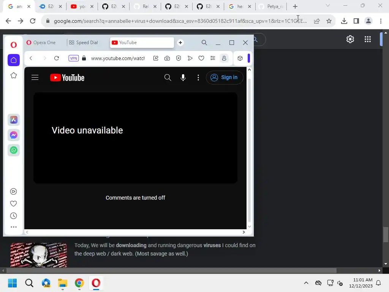
Task: Click skull video thumbnail in results
Action: pos(39,255)
